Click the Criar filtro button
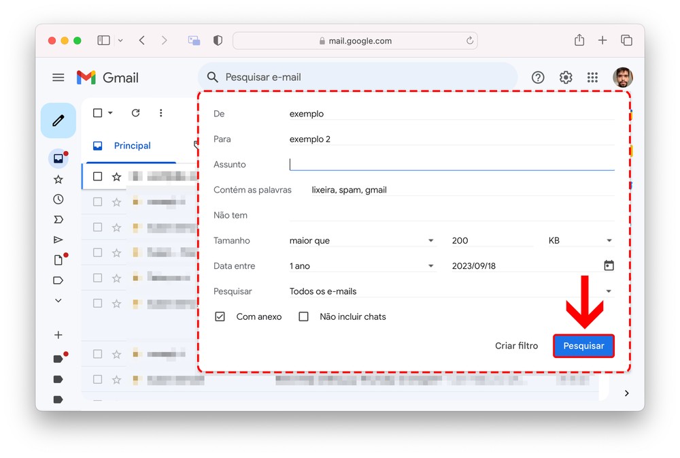 [x=516, y=346]
